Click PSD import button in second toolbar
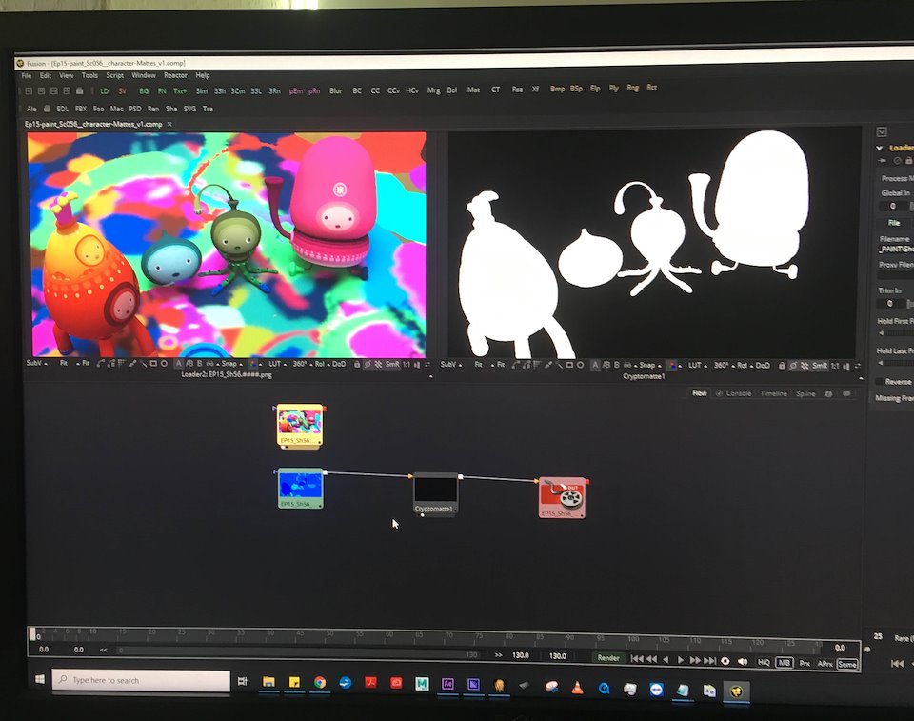Image resolution: width=914 pixels, height=721 pixels. (134, 109)
